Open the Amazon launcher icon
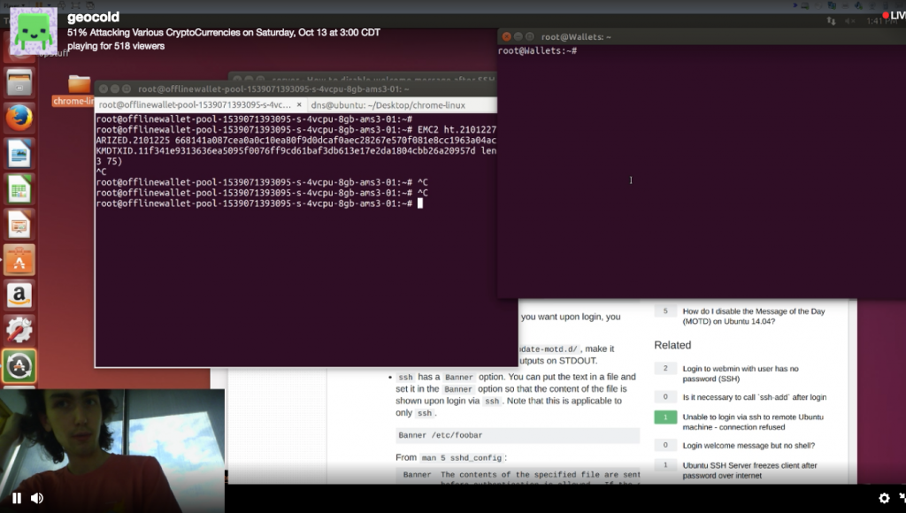906x513 pixels. tap(19, 295)
